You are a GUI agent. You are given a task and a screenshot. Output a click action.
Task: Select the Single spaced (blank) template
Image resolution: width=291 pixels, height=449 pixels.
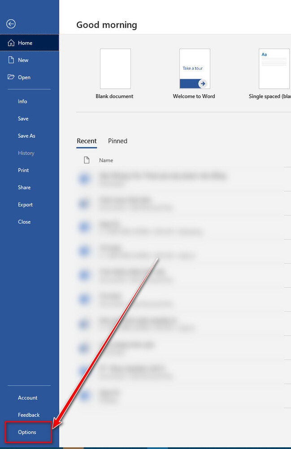274,69
